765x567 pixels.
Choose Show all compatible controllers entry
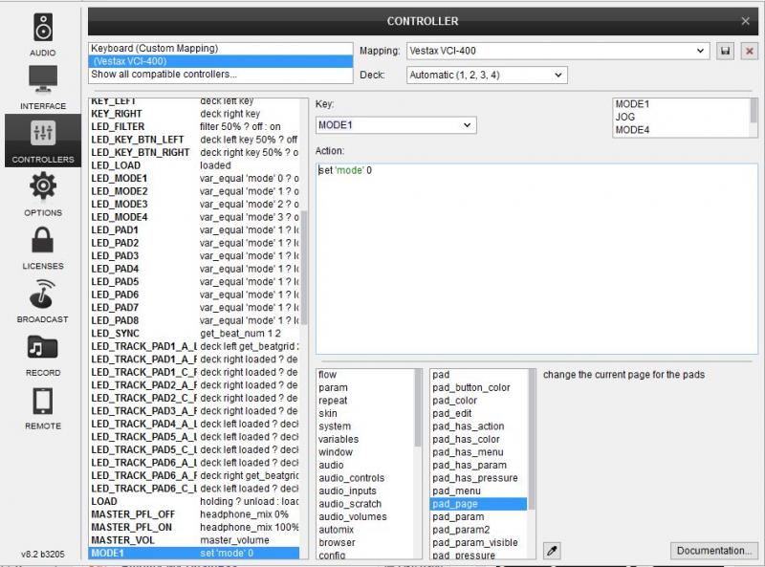[x=164, y=75]
